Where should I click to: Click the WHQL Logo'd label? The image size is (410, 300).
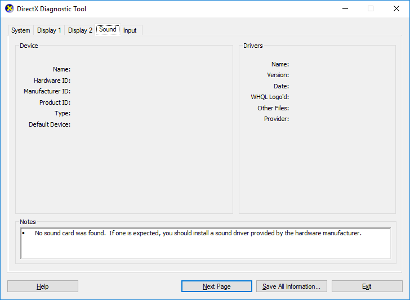coord(270,97)
